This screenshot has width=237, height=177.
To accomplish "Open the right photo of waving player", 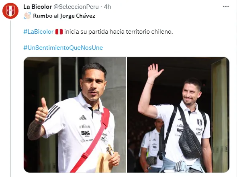I will pyautogui.click(x=178, y=115).
